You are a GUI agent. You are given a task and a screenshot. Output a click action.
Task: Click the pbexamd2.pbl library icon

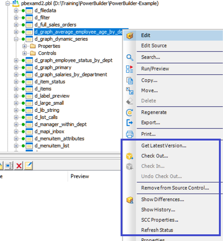16,3
